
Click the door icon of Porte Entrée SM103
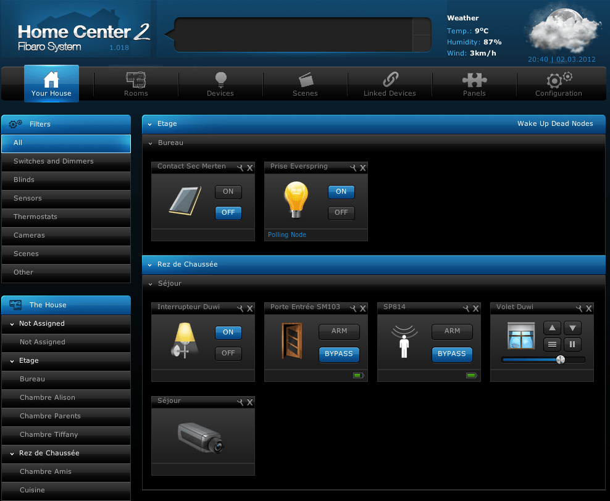[292, 341]
